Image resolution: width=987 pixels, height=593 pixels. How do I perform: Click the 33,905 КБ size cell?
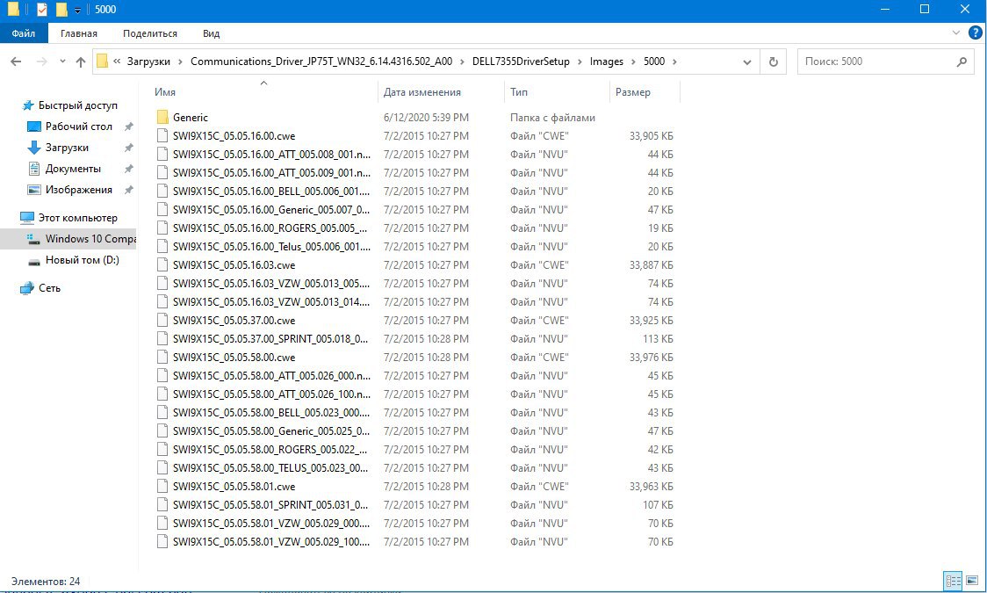pyautogui.click(x=651, y=136)
